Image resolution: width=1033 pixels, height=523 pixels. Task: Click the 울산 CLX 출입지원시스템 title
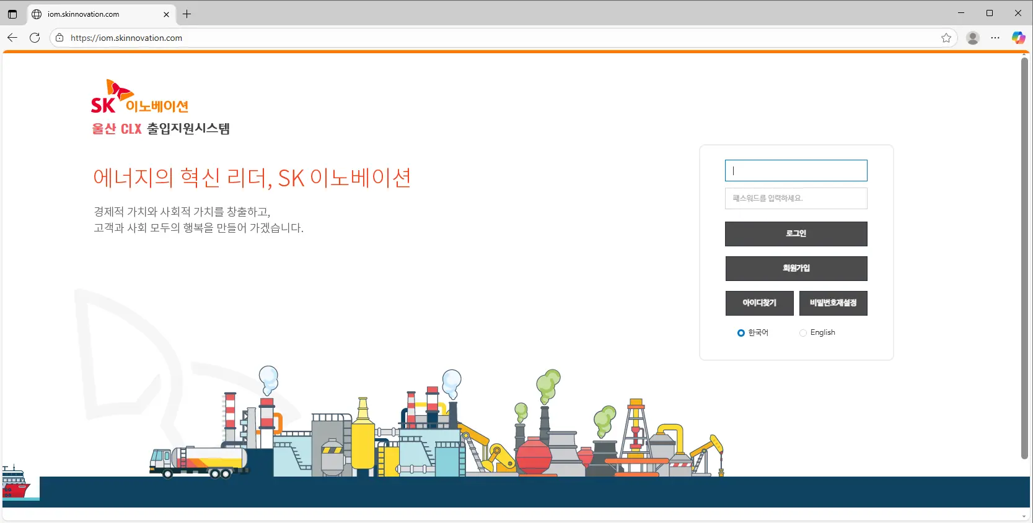coord(160,129)
